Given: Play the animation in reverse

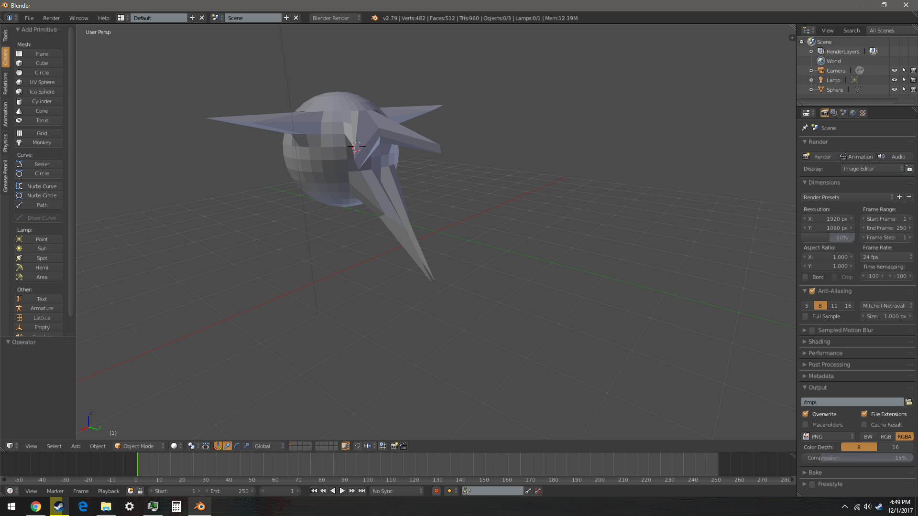Looking at the screenshot, I should click(333, 491).
